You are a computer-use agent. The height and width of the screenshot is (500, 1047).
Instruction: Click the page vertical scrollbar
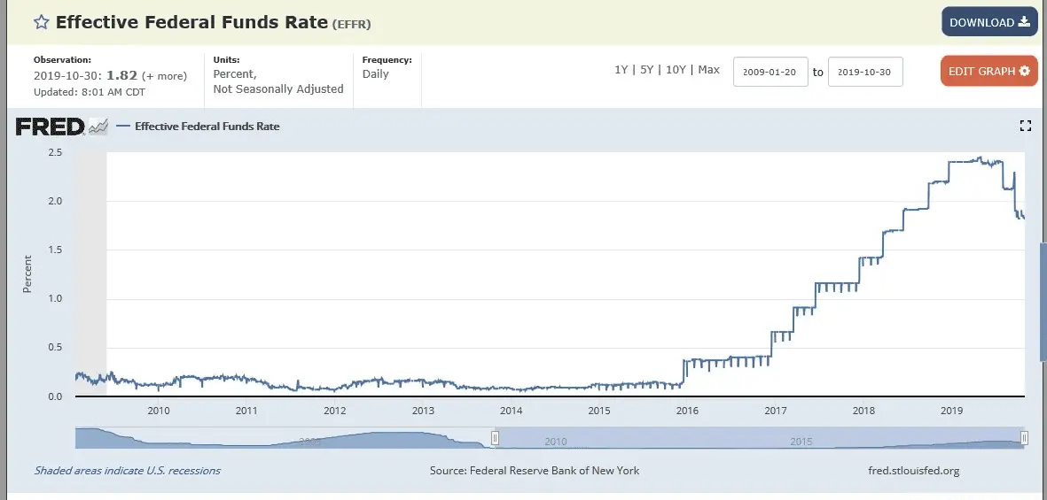1043,301
